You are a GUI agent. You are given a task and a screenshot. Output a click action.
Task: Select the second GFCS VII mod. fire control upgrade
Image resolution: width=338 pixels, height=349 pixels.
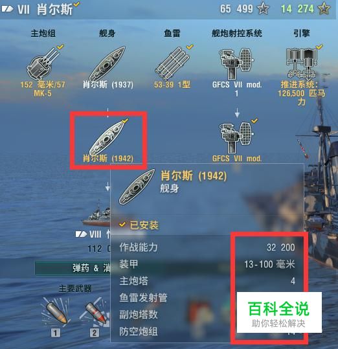237,137
